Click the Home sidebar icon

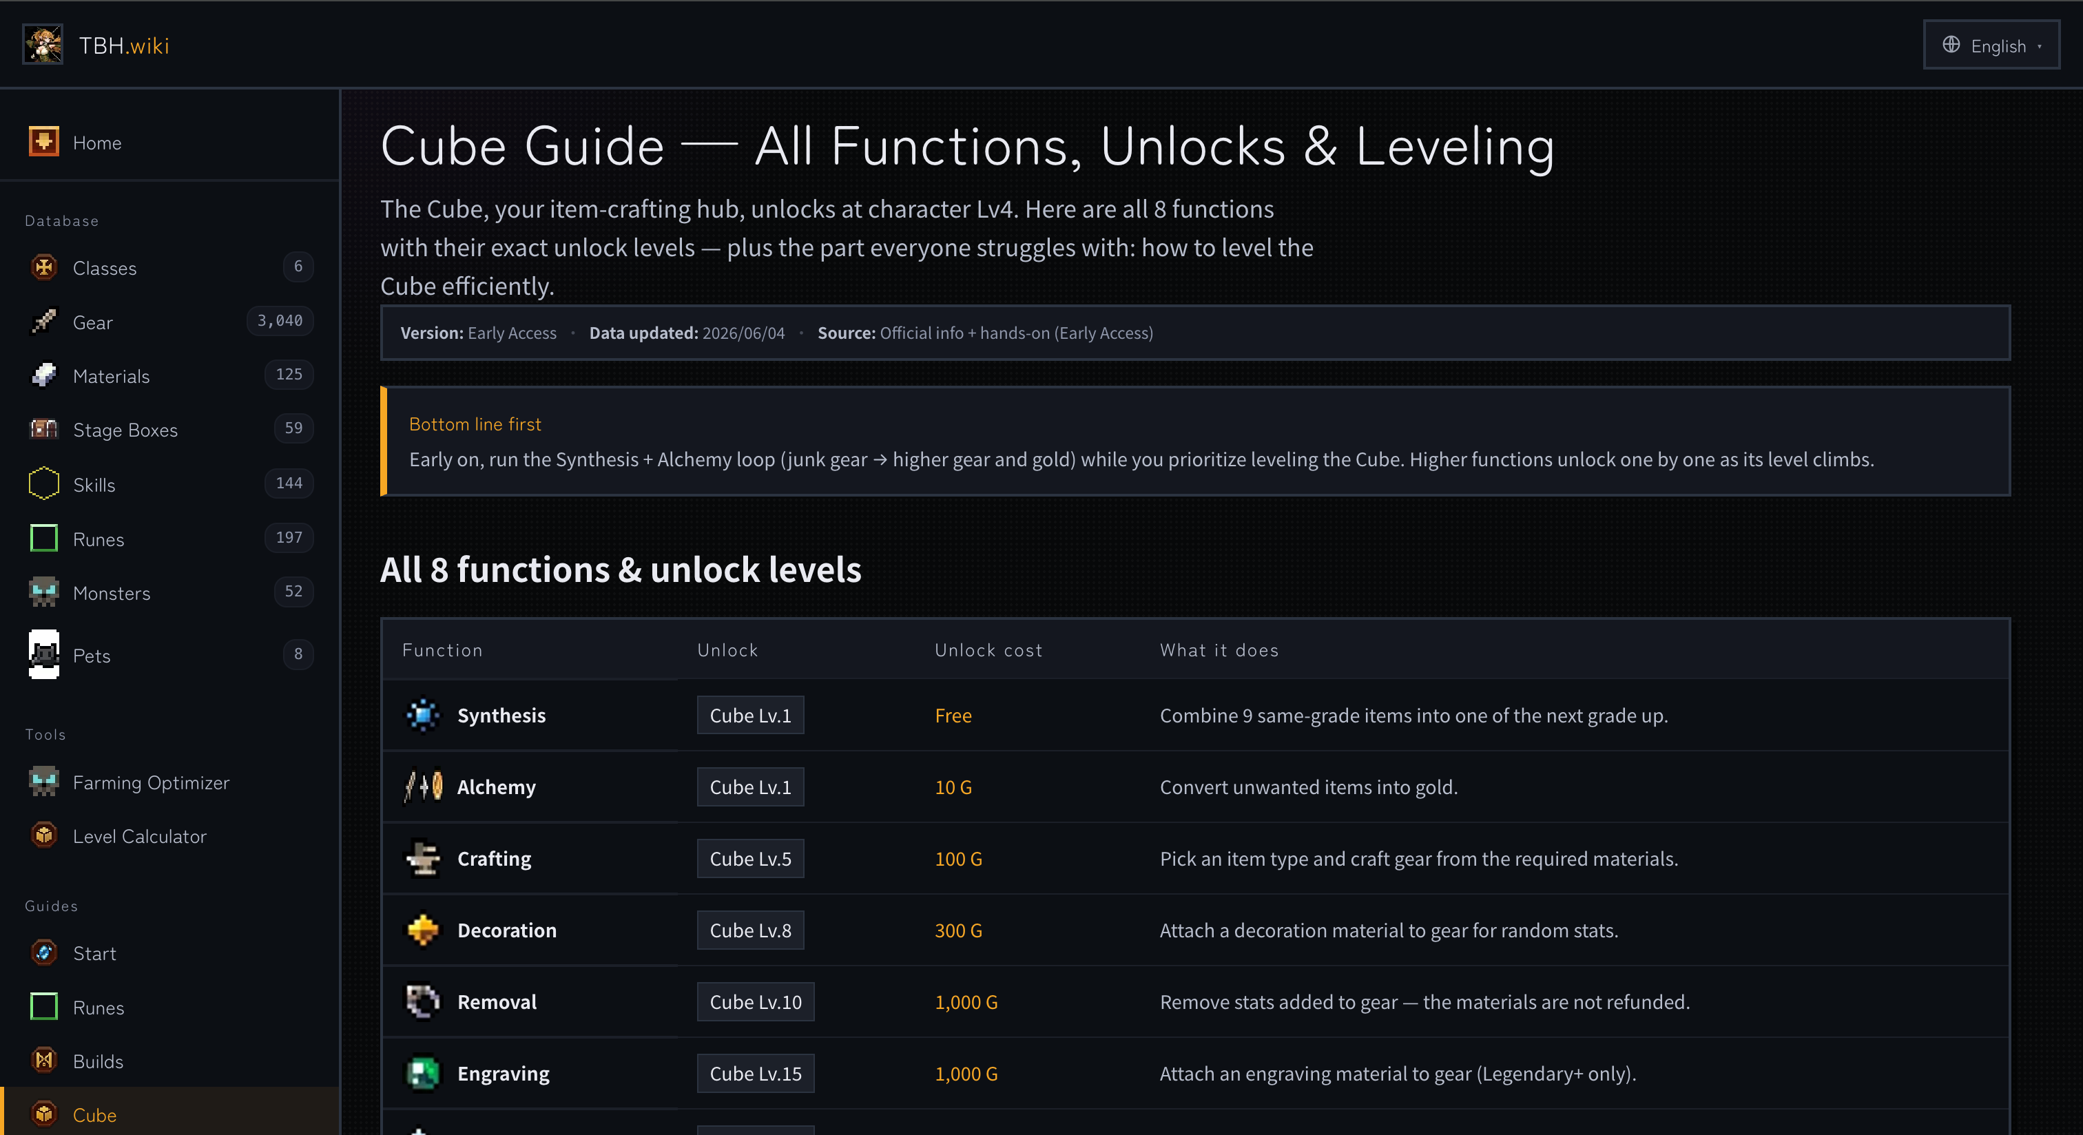click(x=43, y=141)
